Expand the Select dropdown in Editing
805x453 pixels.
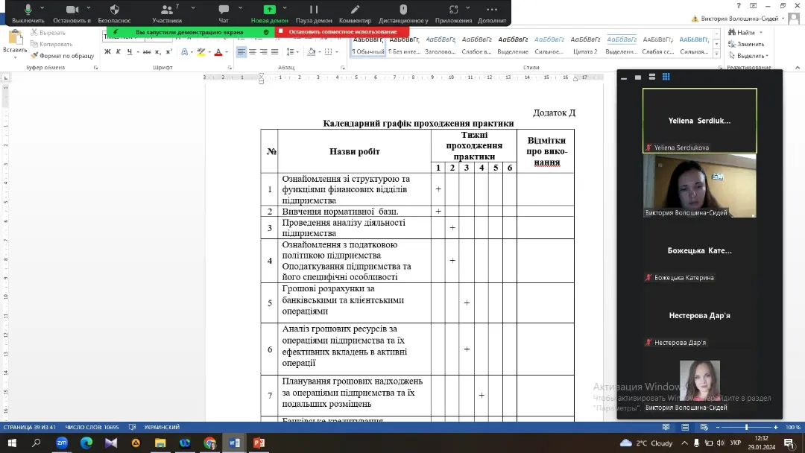click(x=766, y=56)
